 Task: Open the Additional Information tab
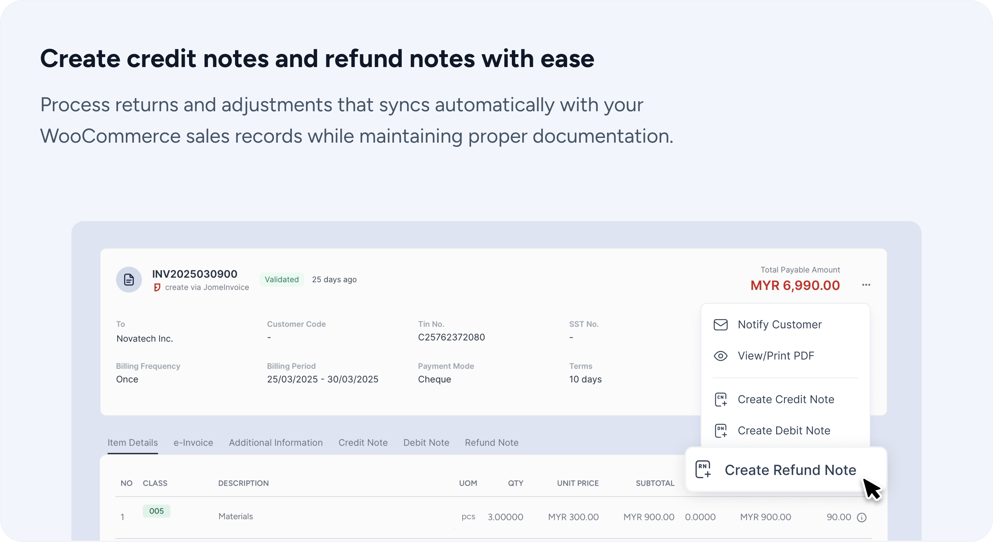[276, 443]
